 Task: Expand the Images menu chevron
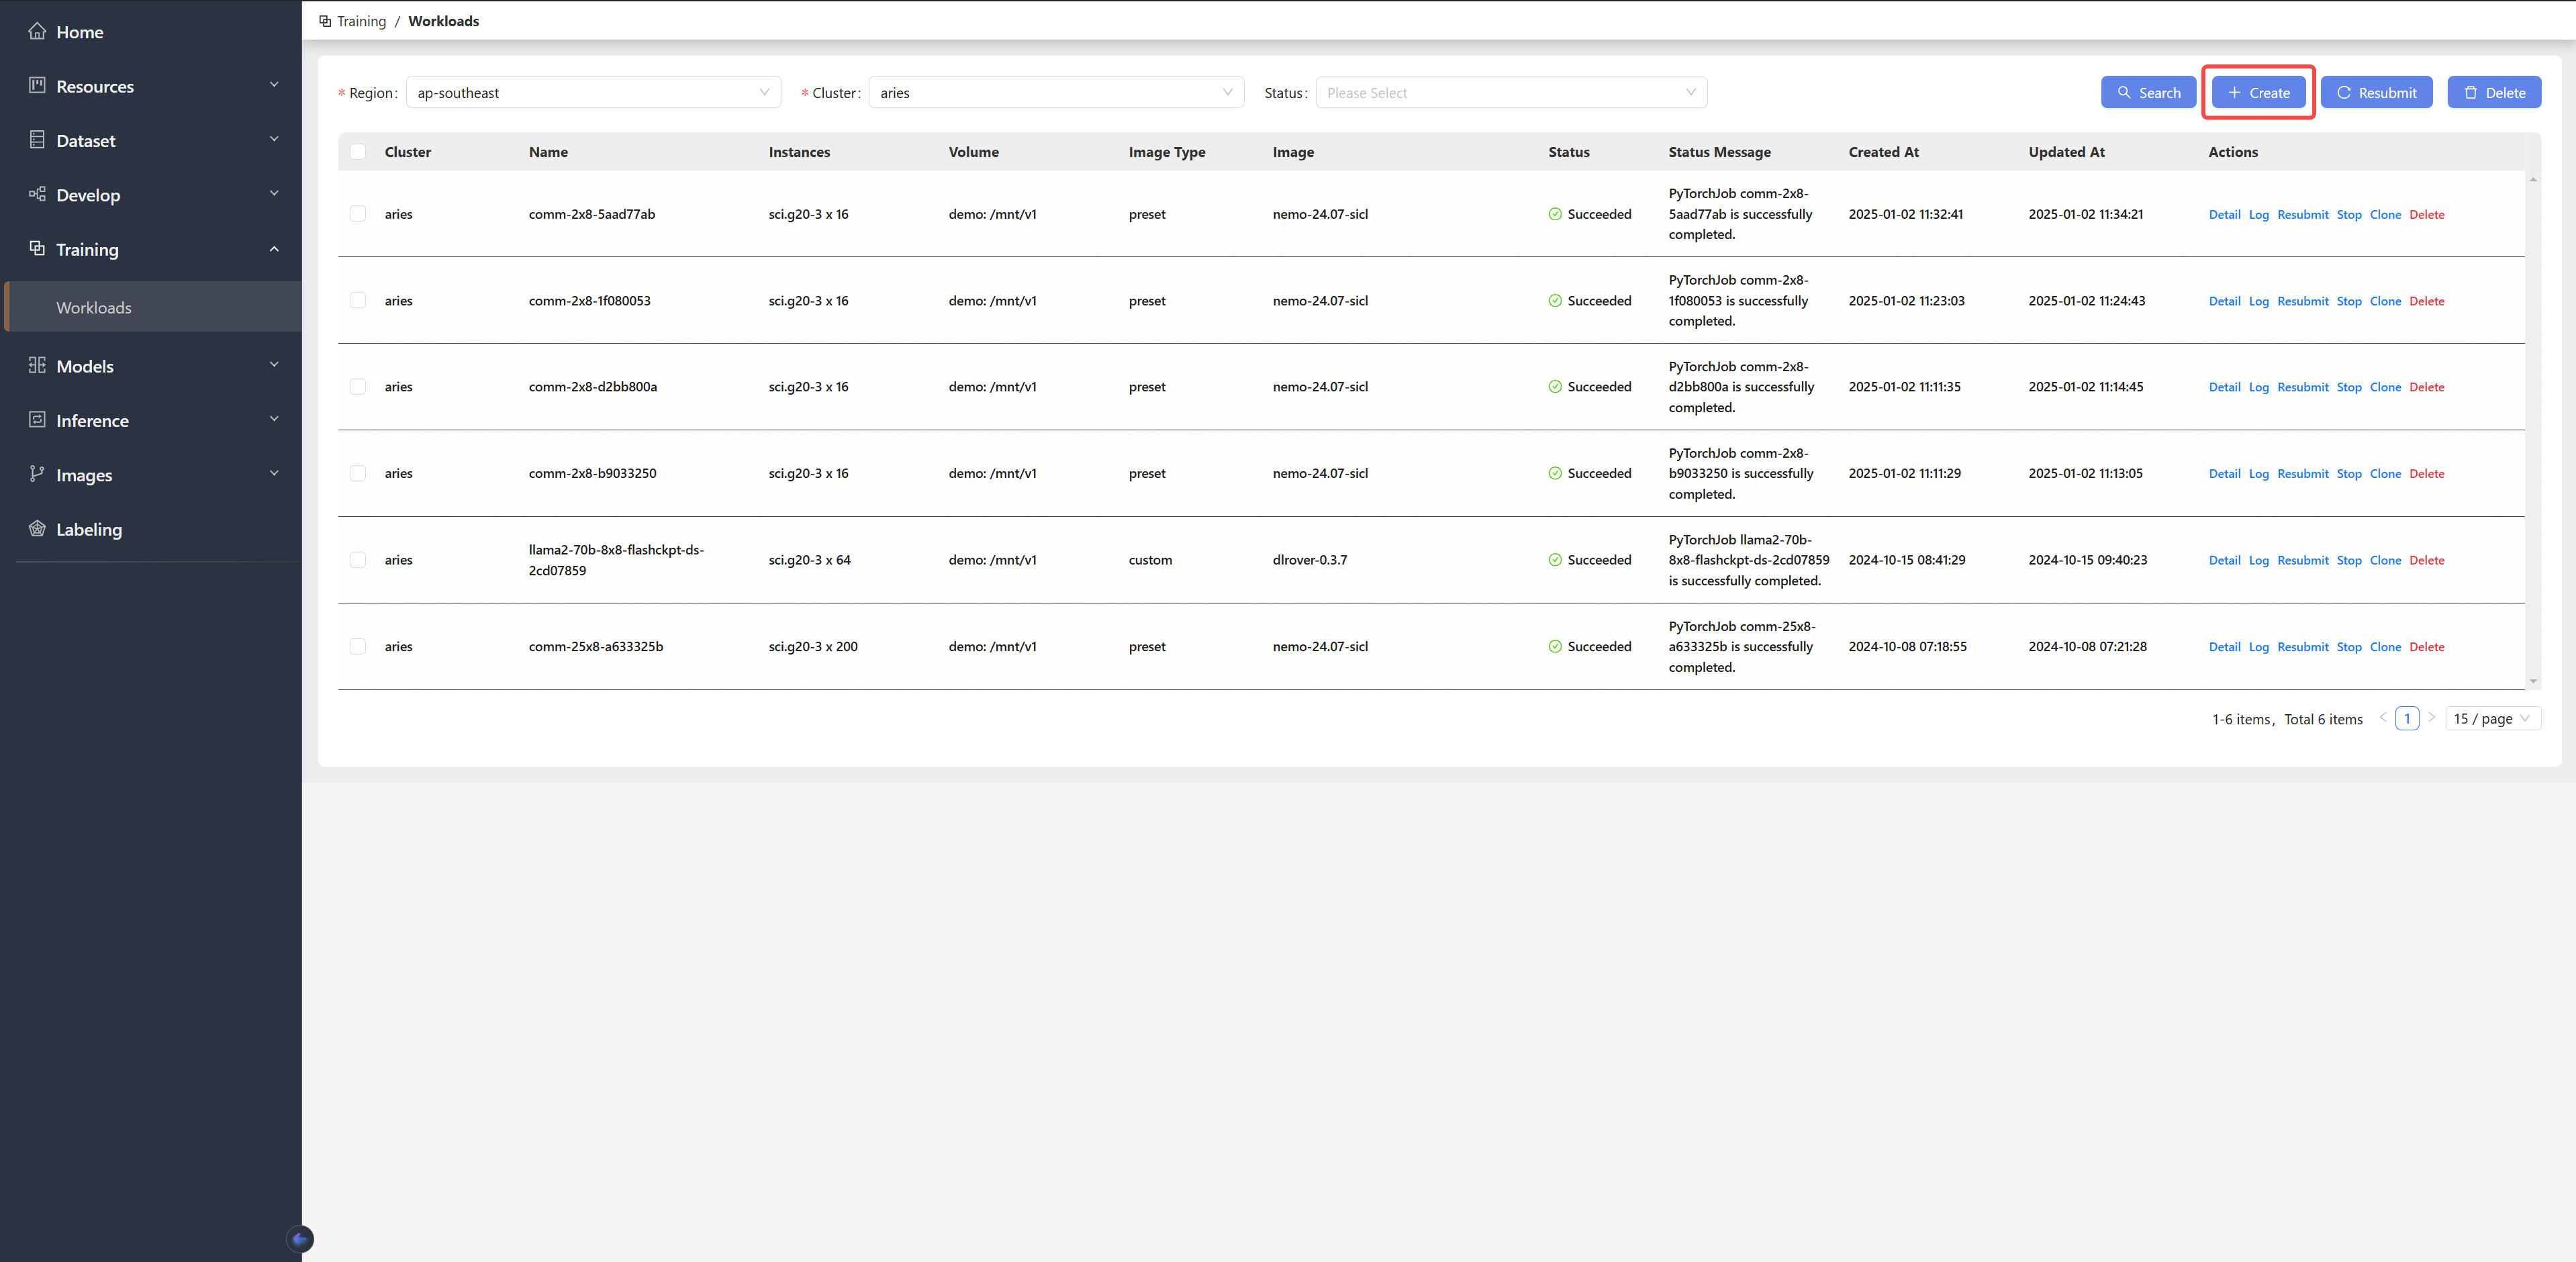click(274, 473)
